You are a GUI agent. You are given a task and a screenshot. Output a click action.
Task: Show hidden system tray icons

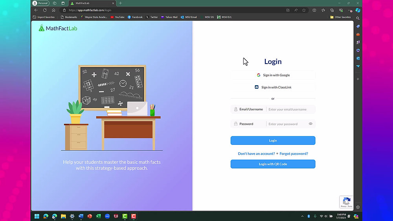point(302,216)
